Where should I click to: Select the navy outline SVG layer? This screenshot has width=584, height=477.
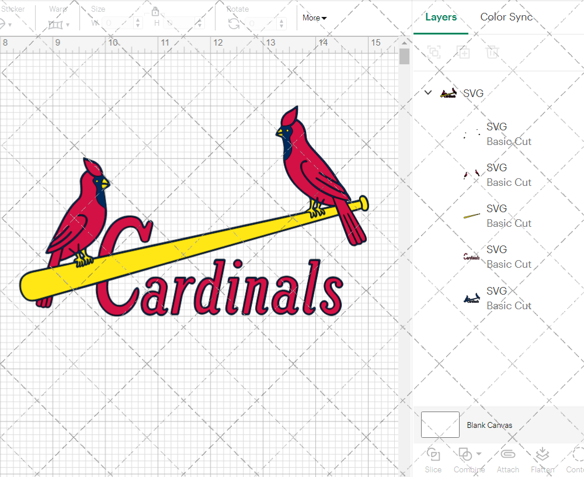tap(496, 298)
